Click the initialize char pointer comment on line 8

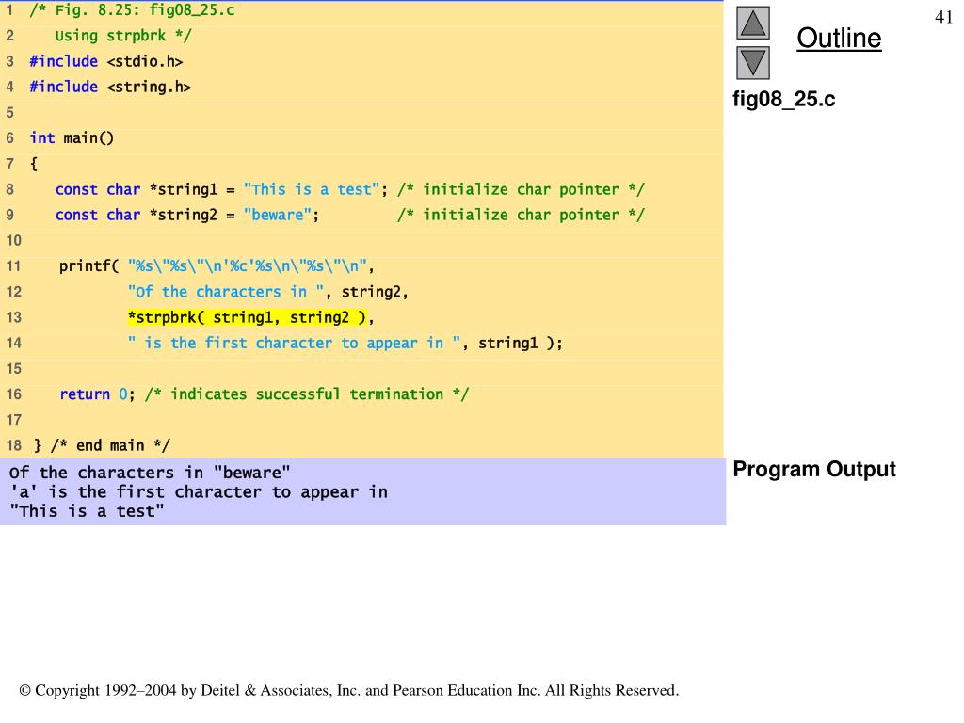click(x=521, y=189)
